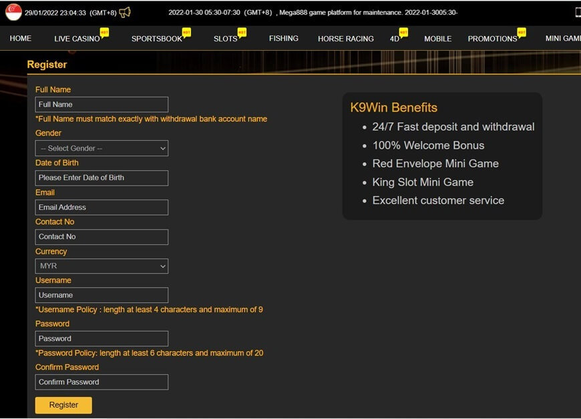Click 'Excellent customer service' text
This screenshot has width=581, height=419.
[438, 200]
